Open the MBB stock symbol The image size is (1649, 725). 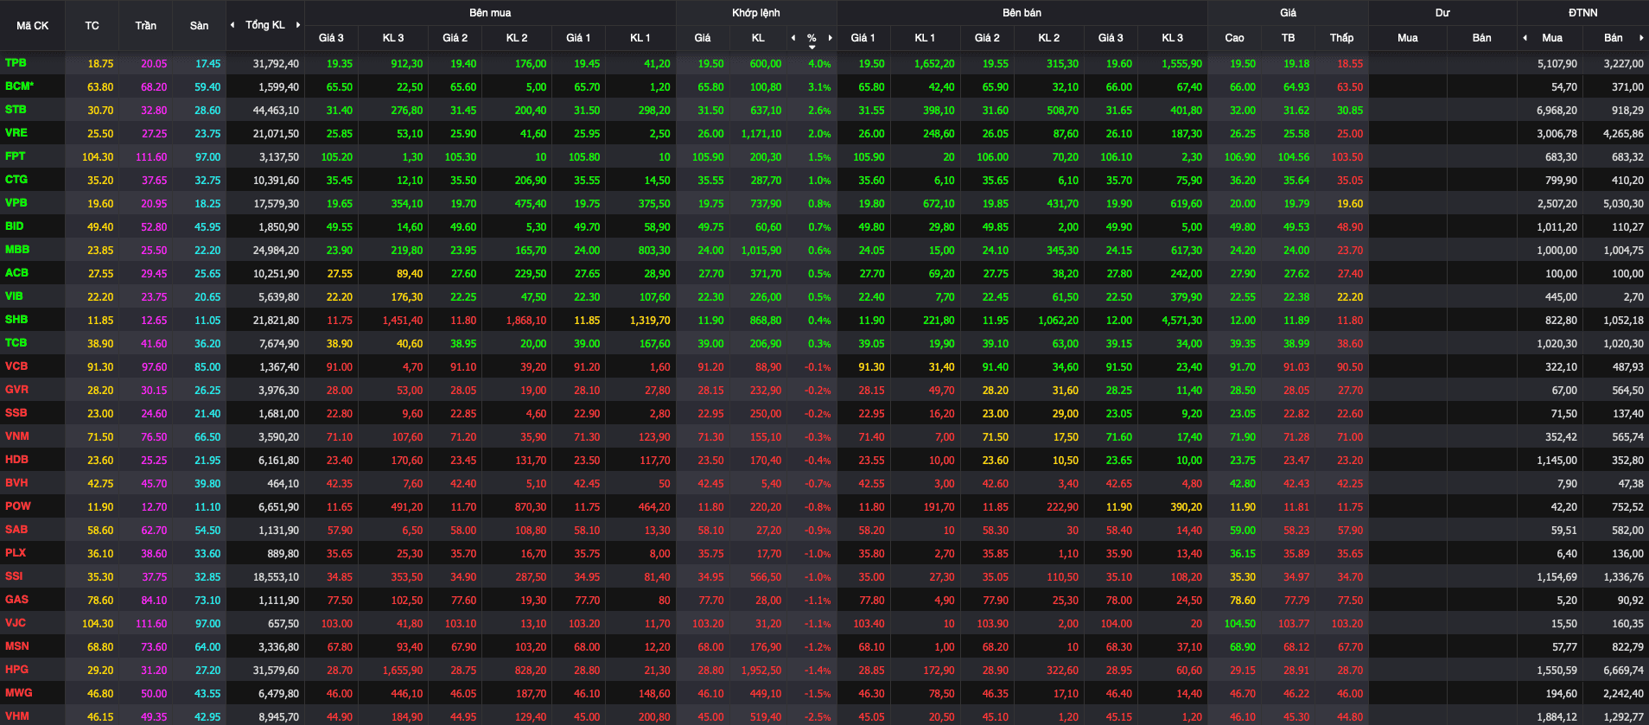[x=17, y=250]
